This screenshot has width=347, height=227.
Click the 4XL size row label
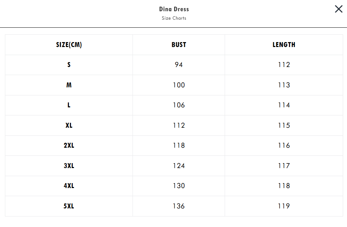[x=69, y=186]
